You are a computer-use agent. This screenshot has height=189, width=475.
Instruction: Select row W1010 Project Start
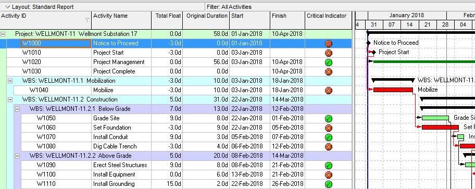point(179,53)
